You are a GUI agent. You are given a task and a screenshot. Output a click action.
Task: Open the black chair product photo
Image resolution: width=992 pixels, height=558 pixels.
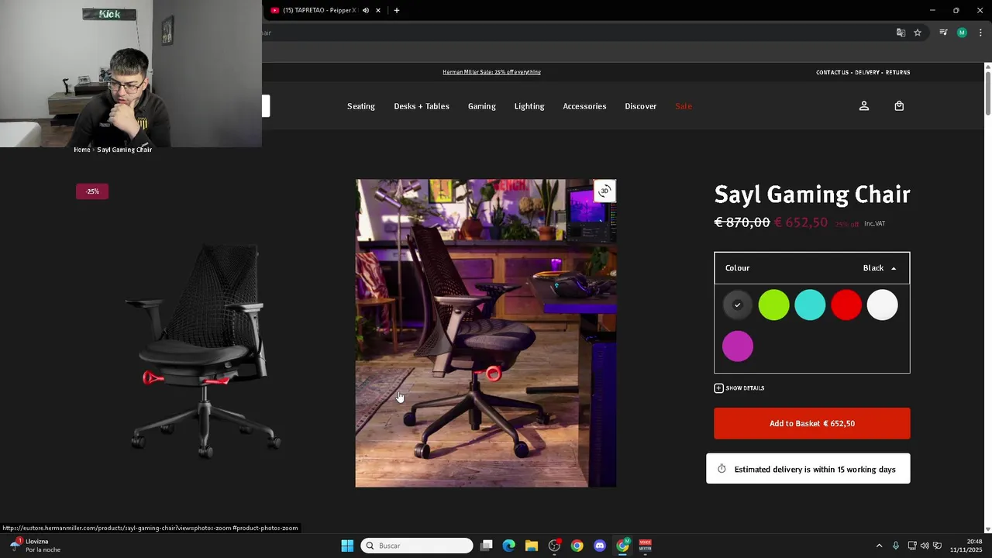click(x=204, y=350)
